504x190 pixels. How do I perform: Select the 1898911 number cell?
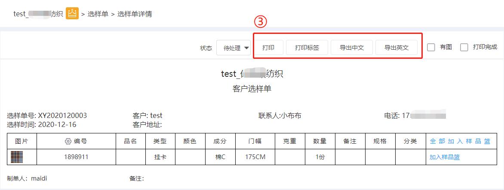click(76, 157)
